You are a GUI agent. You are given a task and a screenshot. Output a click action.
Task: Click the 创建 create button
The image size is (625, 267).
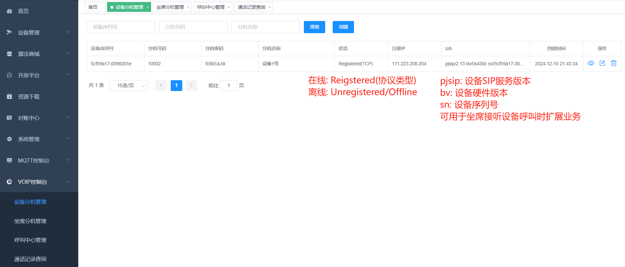coord(343,27)
